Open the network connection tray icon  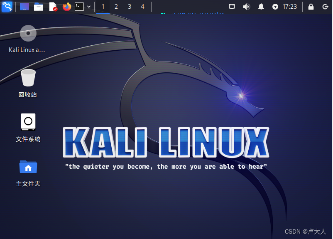[x=232, y=7]
